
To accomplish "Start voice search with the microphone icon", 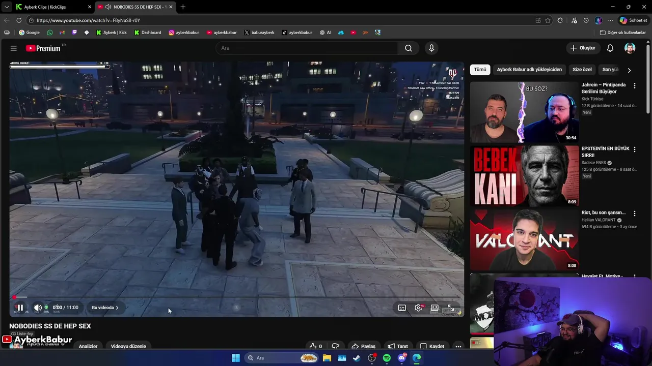I will point(431,48).
